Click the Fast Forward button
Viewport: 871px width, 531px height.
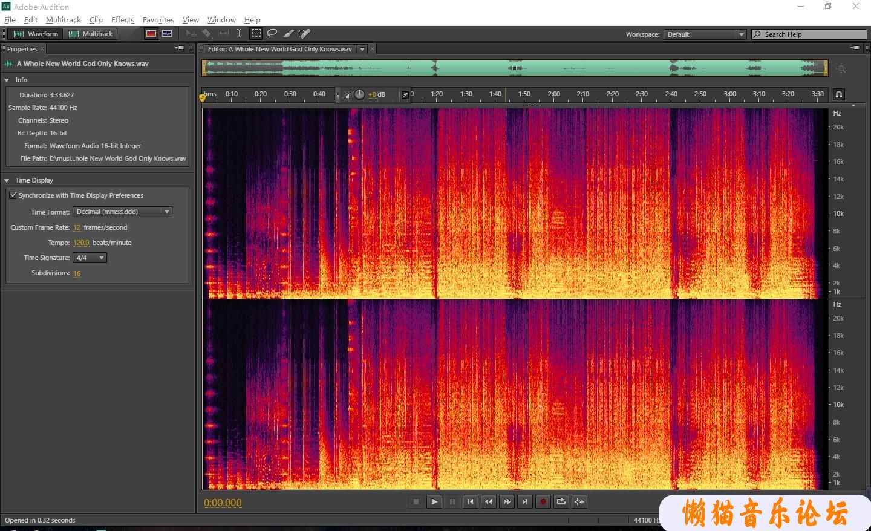506,501
